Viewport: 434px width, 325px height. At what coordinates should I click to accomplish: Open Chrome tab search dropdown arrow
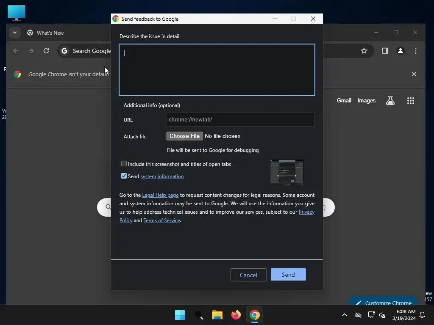(x=15, y=33)
